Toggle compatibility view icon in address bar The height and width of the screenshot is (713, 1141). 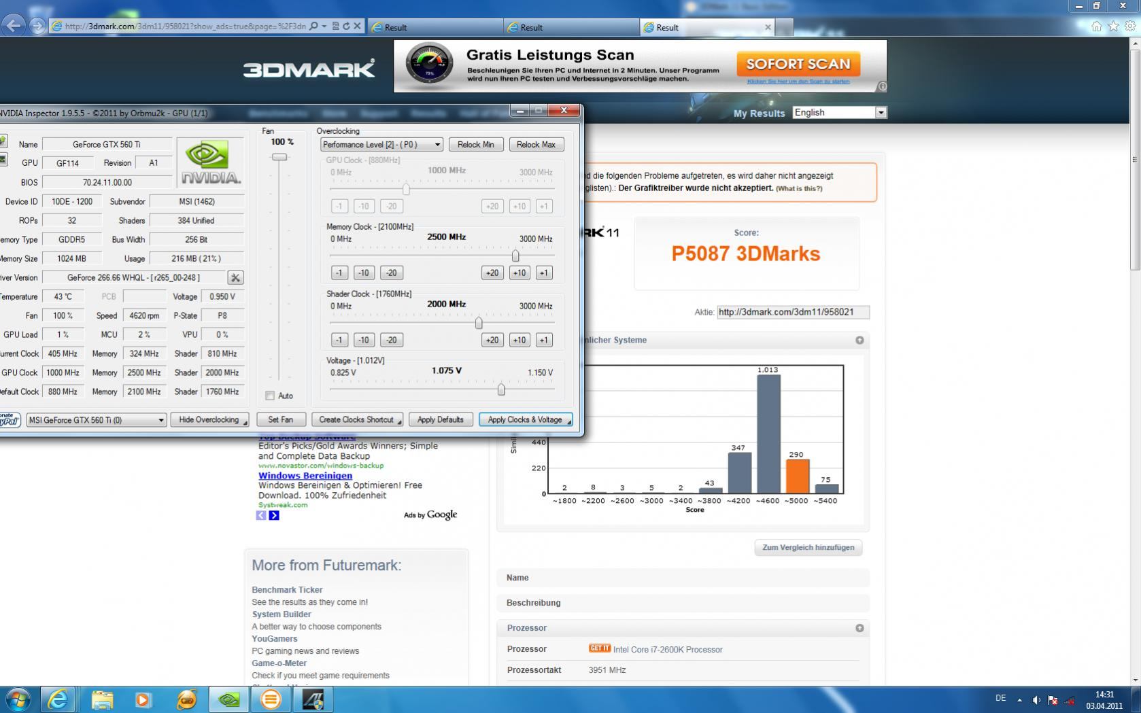tap(335, 26)
